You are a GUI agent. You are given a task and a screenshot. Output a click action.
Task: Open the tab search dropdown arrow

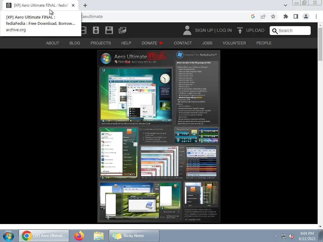[285, 5]
